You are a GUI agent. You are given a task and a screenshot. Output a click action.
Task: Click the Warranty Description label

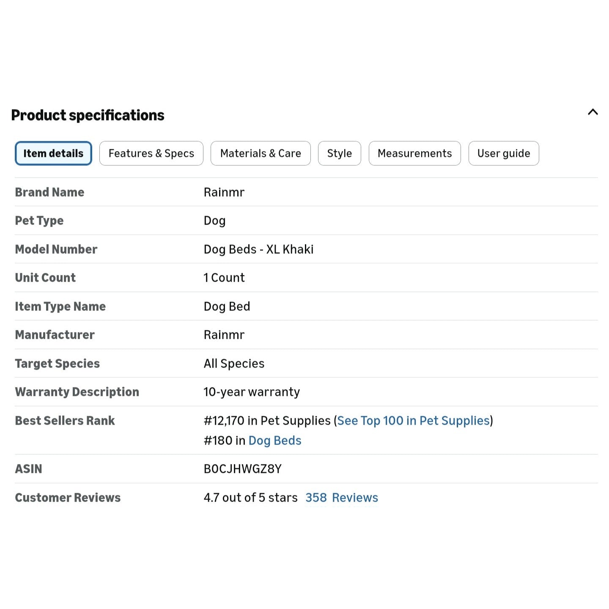(x=77, y=392)
